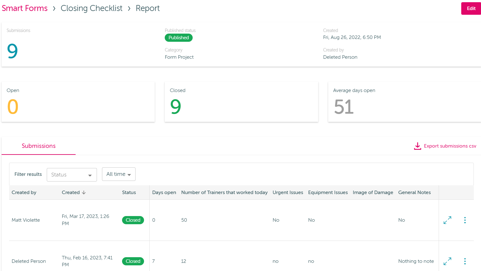Select the Matt Violette creator cell
481x271 pixels.
(26, 220)
